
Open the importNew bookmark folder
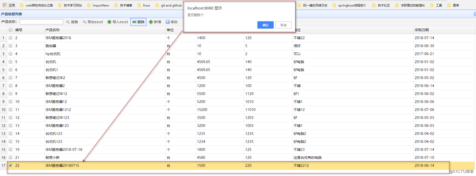coord(98,5)
